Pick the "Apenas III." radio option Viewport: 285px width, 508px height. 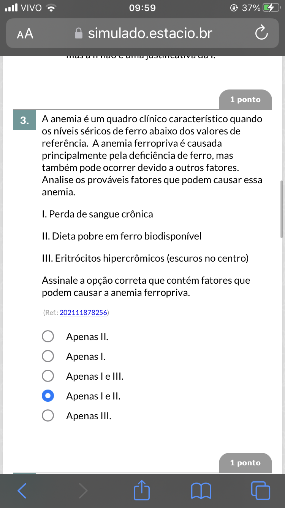tap(48, 416)
